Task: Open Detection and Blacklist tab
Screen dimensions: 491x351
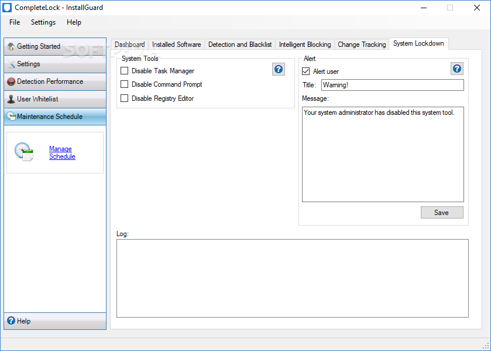Action: click(240, 45)
